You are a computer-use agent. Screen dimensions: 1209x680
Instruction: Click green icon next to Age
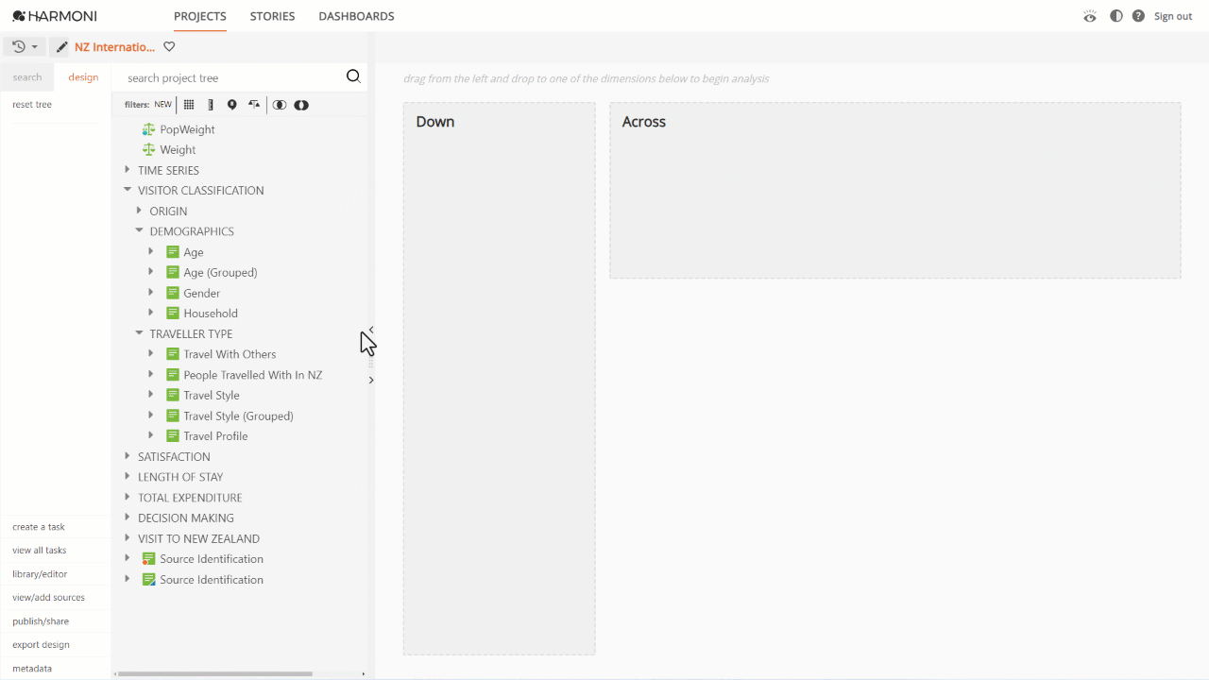click(173, 252)
